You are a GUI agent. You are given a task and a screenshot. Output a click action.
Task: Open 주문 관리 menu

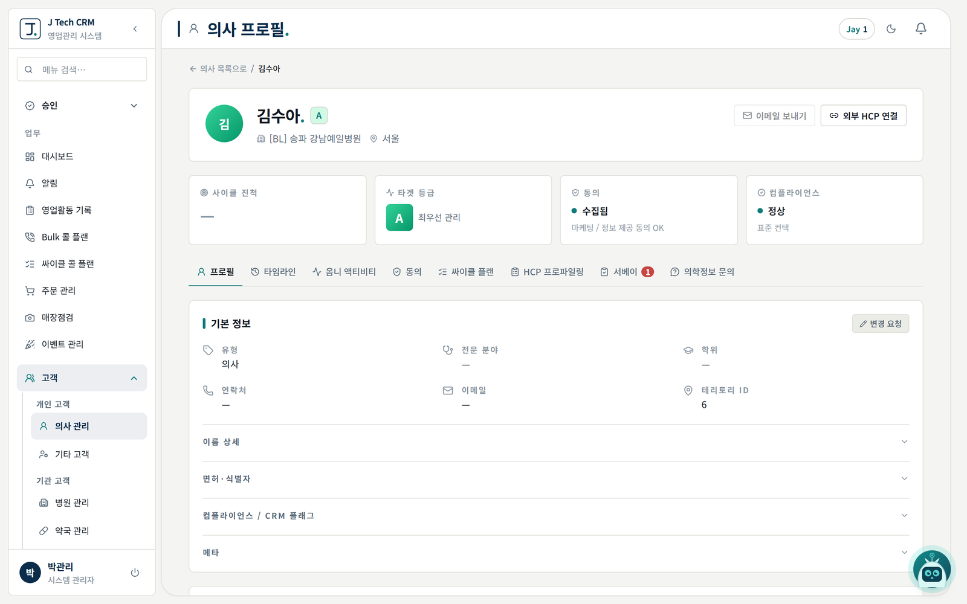pyautogui.click(x=82, y=291)
